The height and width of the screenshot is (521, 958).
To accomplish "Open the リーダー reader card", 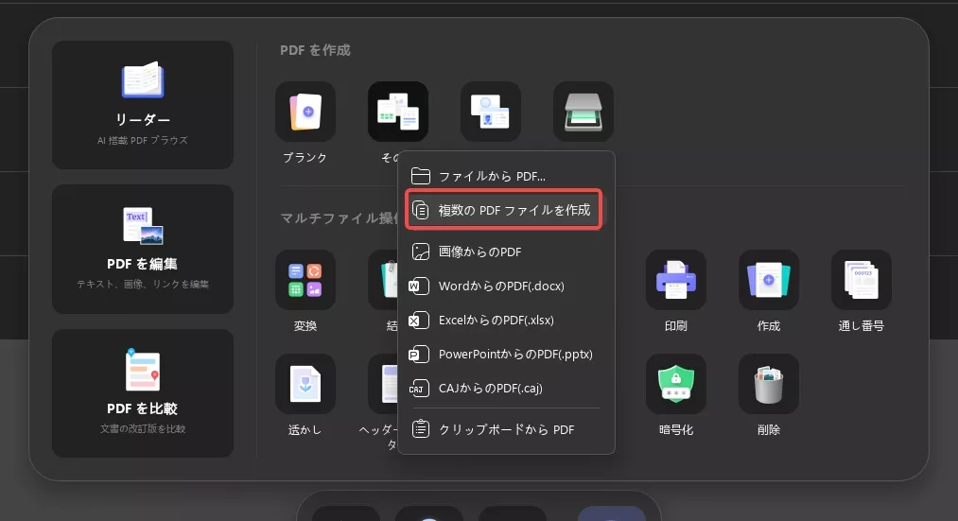I will [x=143, y=105].
